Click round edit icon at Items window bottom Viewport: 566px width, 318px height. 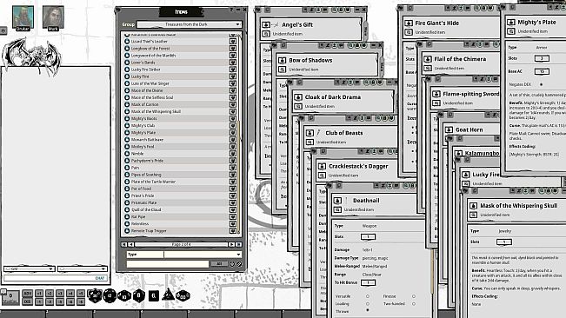(239, 264)
